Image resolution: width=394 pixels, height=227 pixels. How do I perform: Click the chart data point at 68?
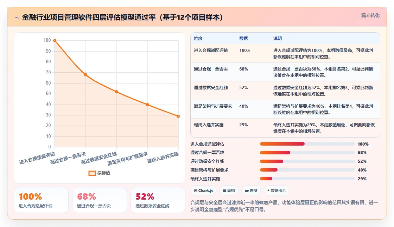point(86,75)
